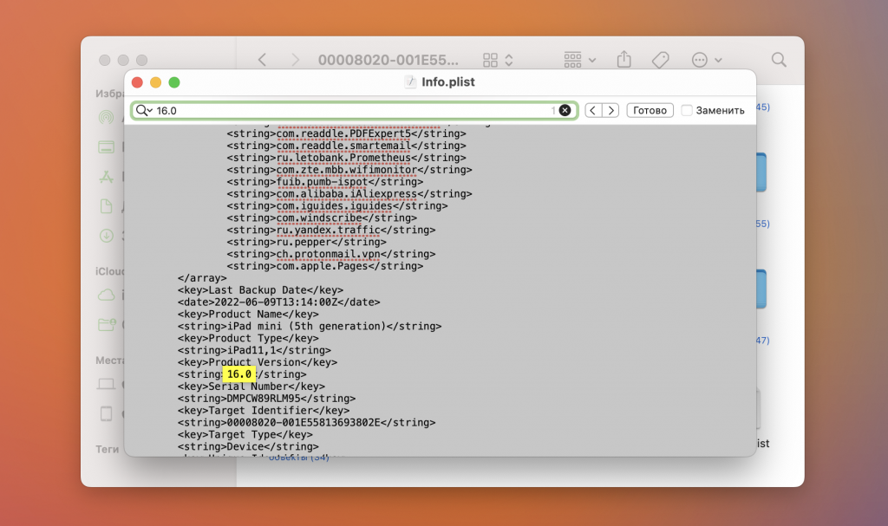The image size is (888, 526).
Task: Jump to next search match
Action: point(610,110)
